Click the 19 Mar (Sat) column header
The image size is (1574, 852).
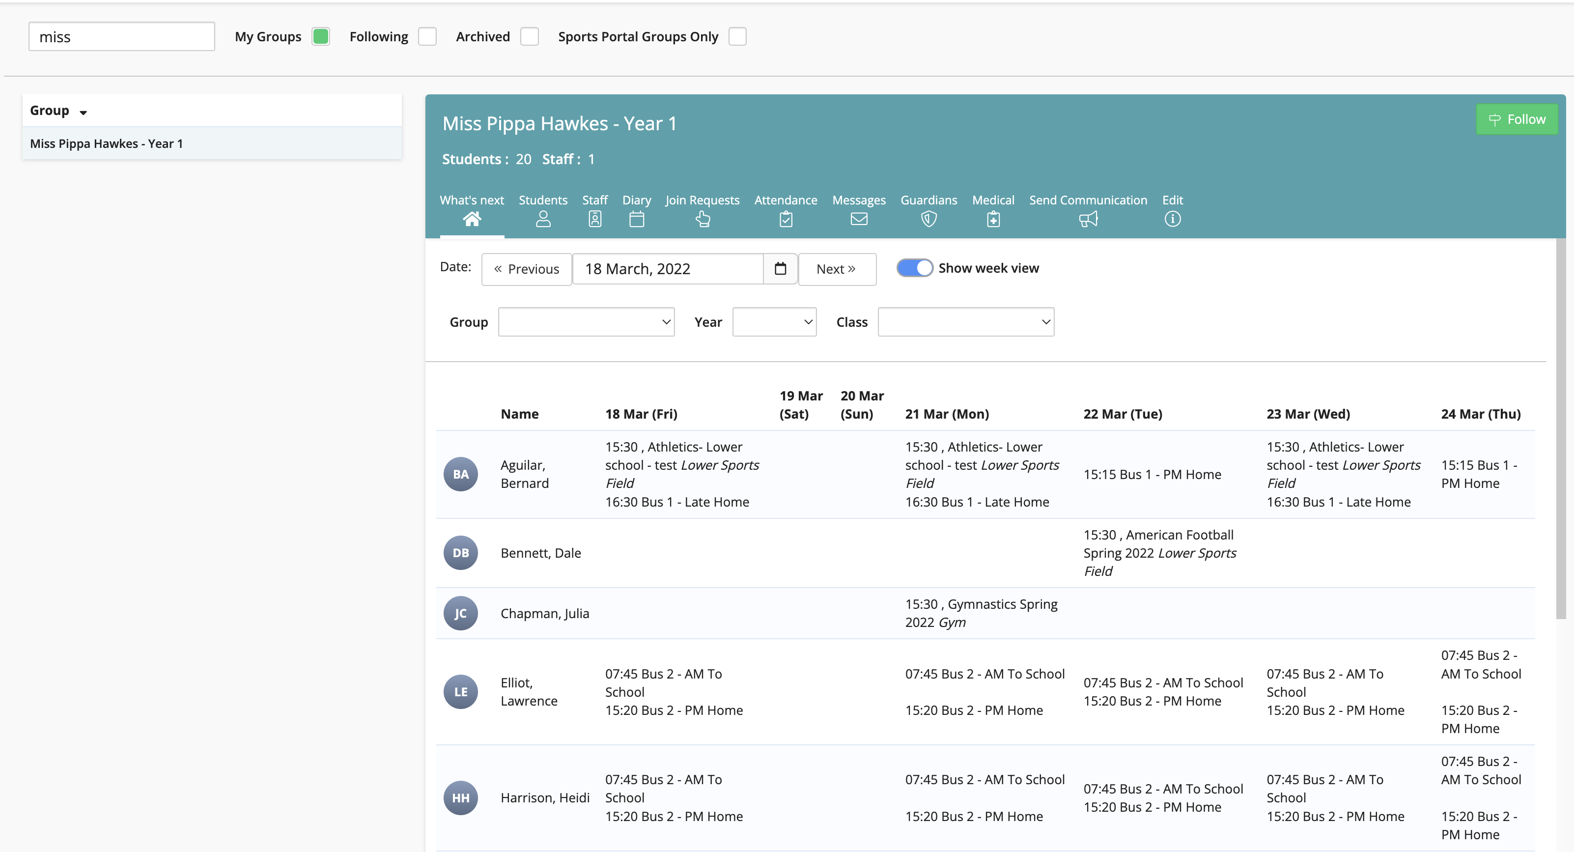[x=800, y=404]
